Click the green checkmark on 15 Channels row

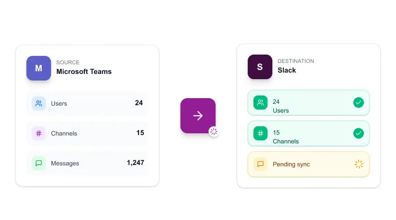[x=359, y=133]
